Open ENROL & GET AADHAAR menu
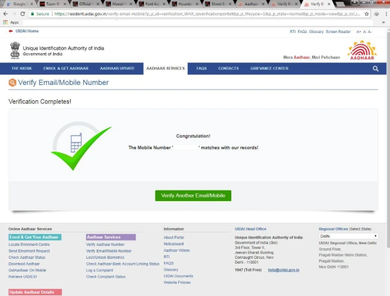390x296 pixels. 65,68
